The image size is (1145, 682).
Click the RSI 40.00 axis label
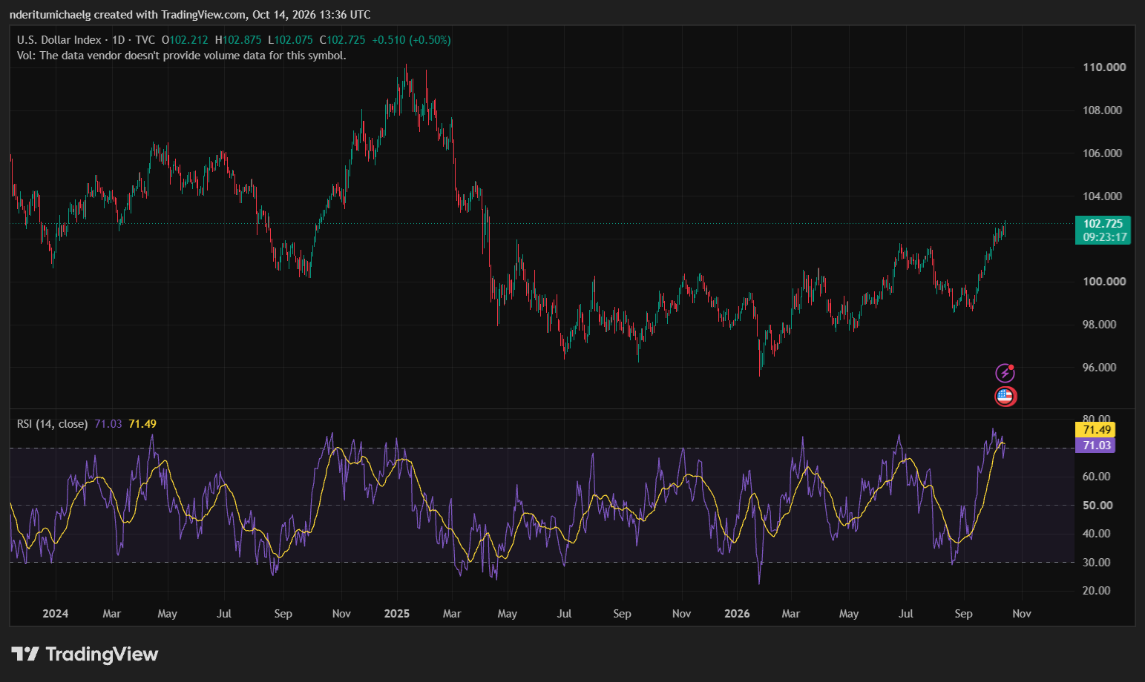point(1097,534)
